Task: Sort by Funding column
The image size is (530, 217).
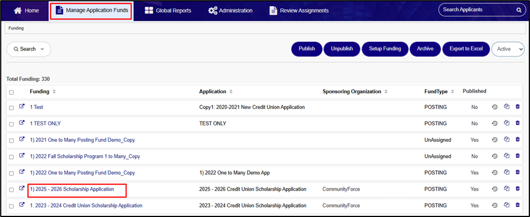Action: (x=54, y=92)
